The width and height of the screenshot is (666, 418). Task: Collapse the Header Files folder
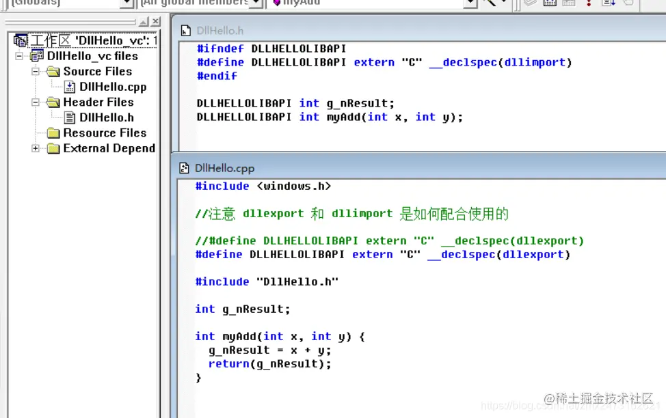click(36, 102)
